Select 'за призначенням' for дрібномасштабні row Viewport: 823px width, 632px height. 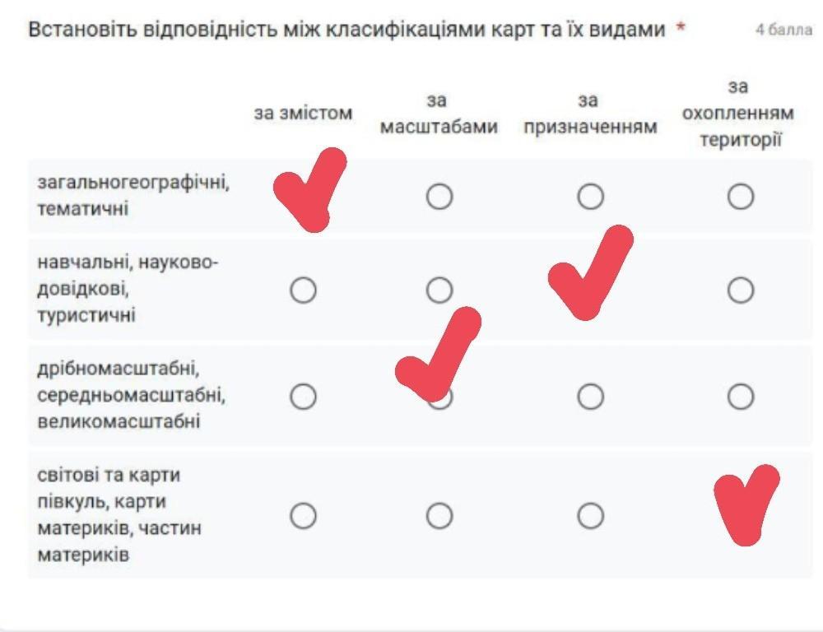coord(590,397)
